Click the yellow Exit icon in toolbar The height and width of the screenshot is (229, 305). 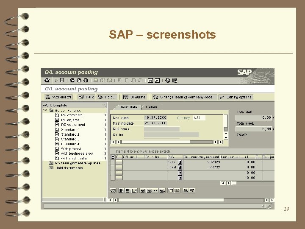(79, 80)
